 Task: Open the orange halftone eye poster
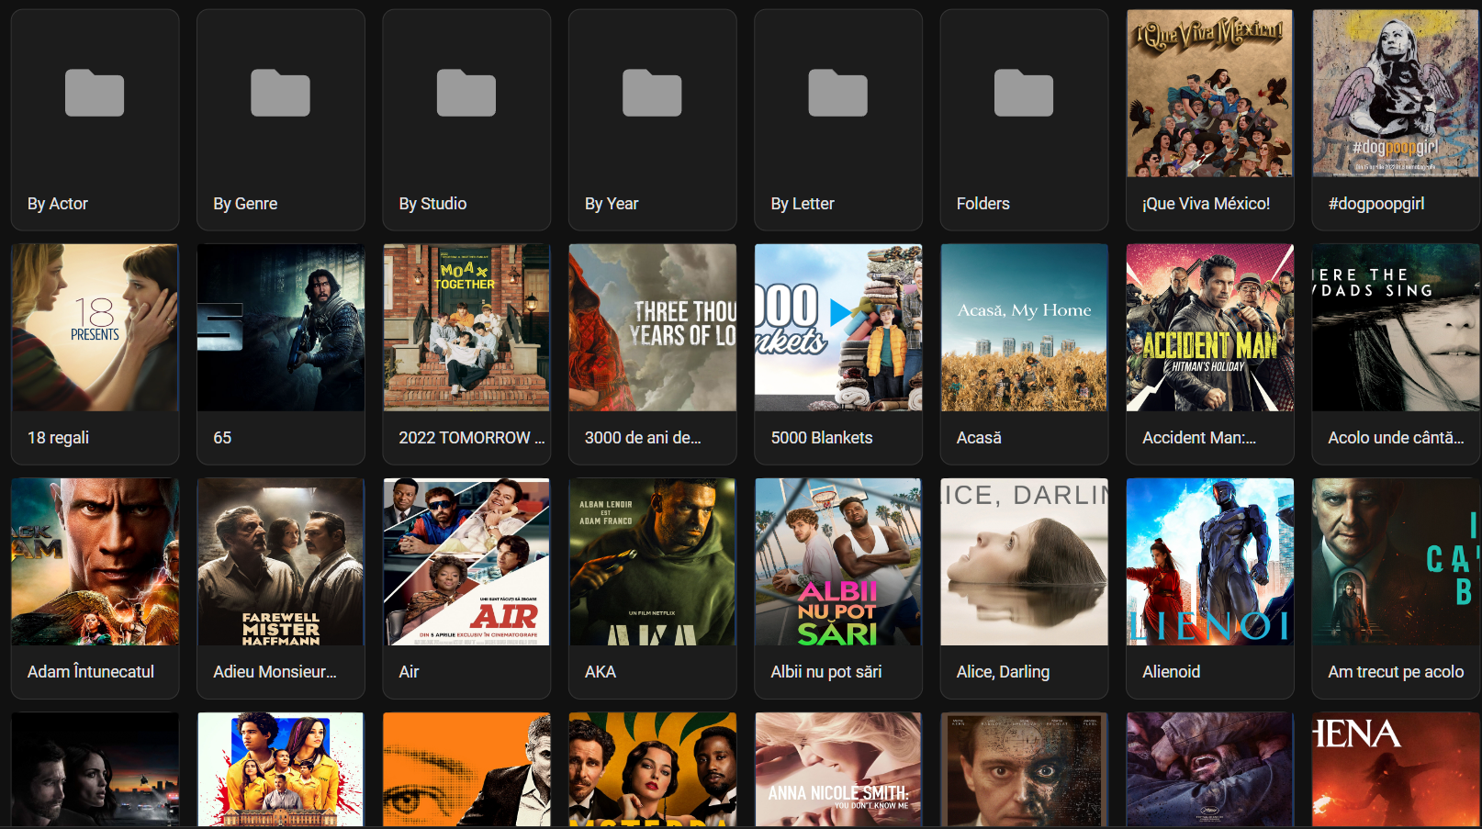(466, 769)
